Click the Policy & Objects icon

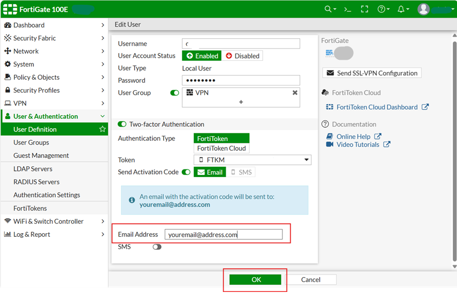(x=8, y=77)
